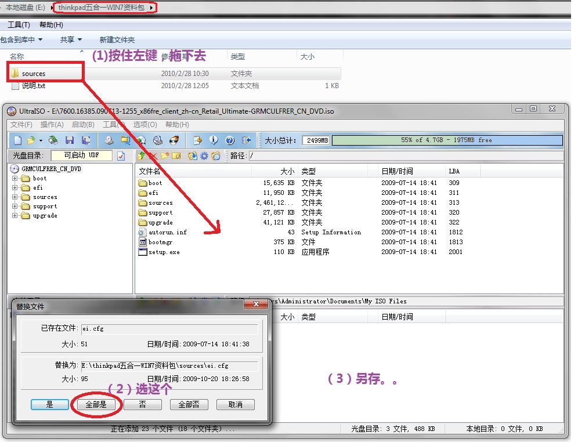Click the 已存在文件 ei.cfg field
Screen dimensions: 585x442
pyautogui.click(x=169, y=329)
